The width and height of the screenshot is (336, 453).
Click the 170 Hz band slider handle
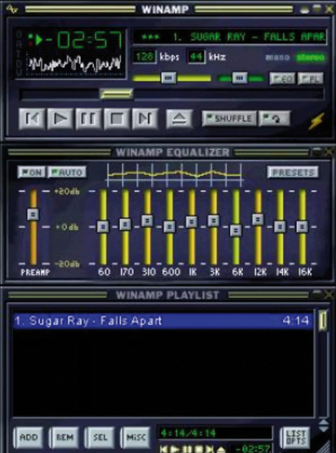click(x=125, y=224)
